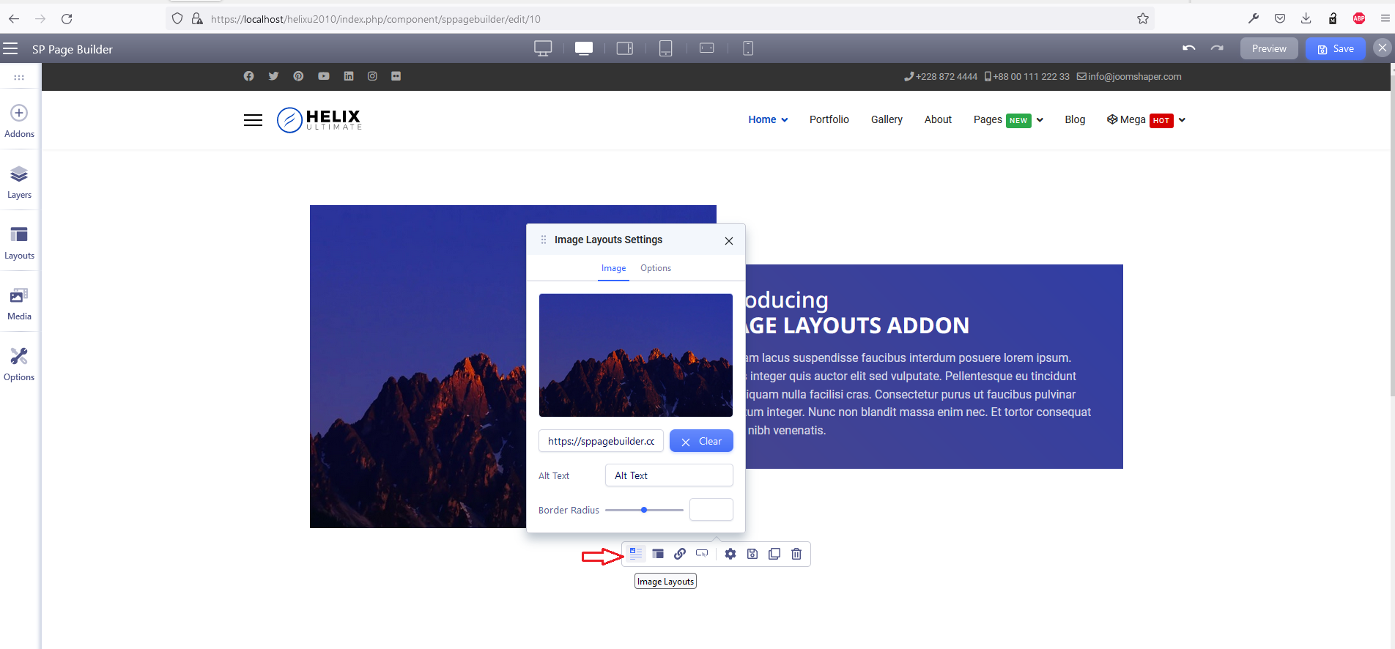Image resolution: width=1395 pixels, height=649 pixels.
Task: Click the Clear button for image URL
Action: (x=701, y=441)
